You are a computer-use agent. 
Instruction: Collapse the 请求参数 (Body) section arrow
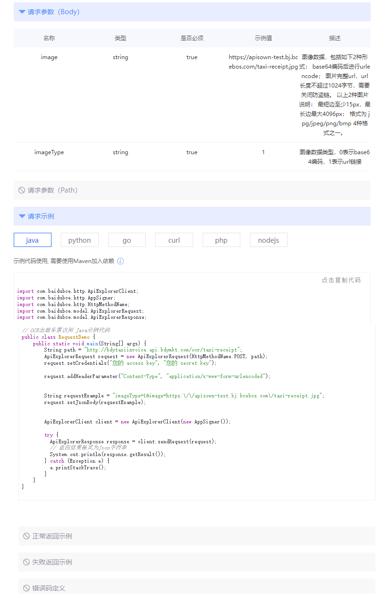(x=22, y=12)
